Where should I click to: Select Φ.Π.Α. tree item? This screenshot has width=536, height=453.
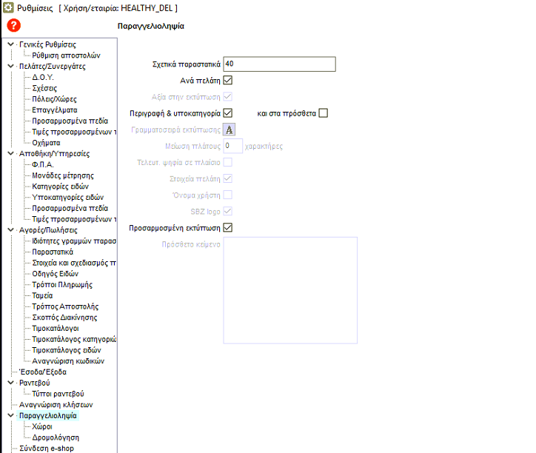tap(43, 164)
